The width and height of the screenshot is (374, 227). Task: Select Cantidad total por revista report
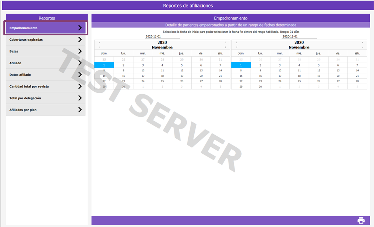pyautogui.click(x=46, y=86)
